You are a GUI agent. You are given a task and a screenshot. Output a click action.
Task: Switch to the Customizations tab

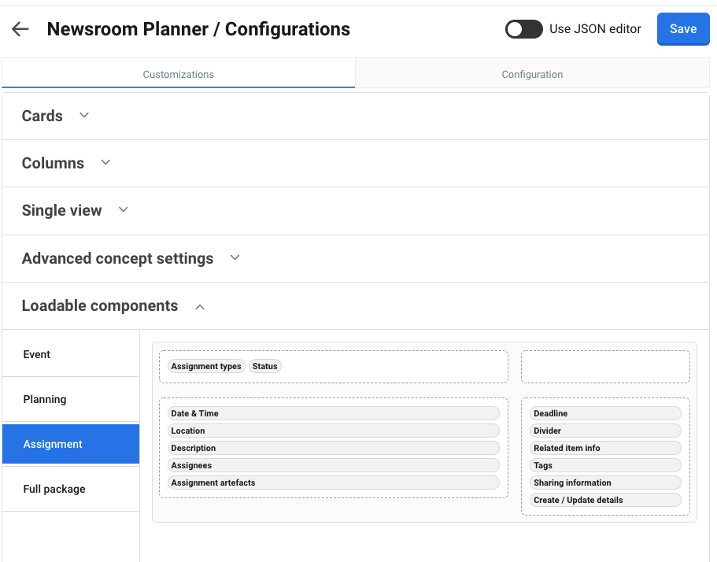tap(179, 74)
